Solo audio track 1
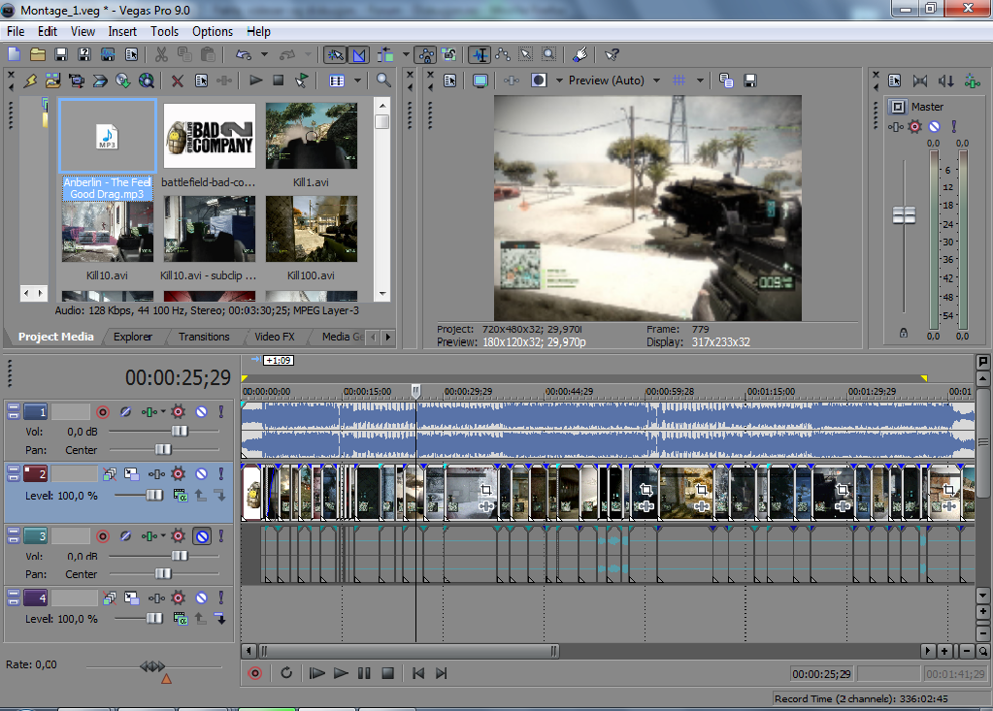The width and height of the screenshot is (993, 711). 221,412
